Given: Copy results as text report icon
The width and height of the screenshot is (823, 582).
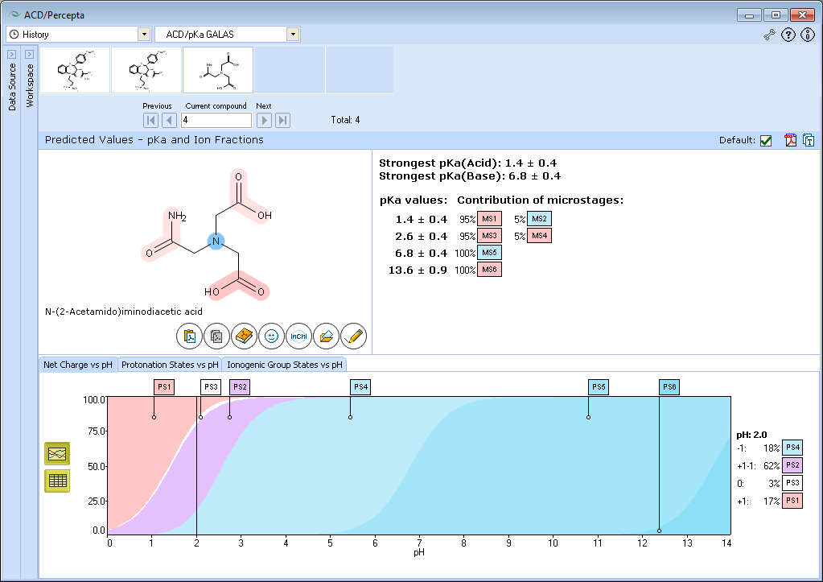Looking at the screenshot, I should pyautogui.click(x=809, y=140).
